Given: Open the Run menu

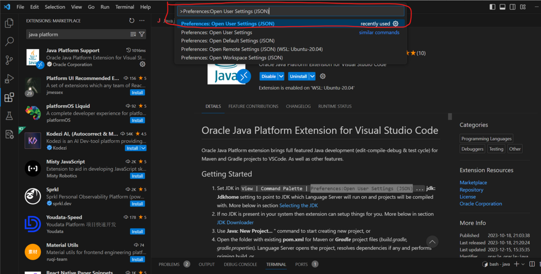Looking at the screenshot, I should 105,7.
